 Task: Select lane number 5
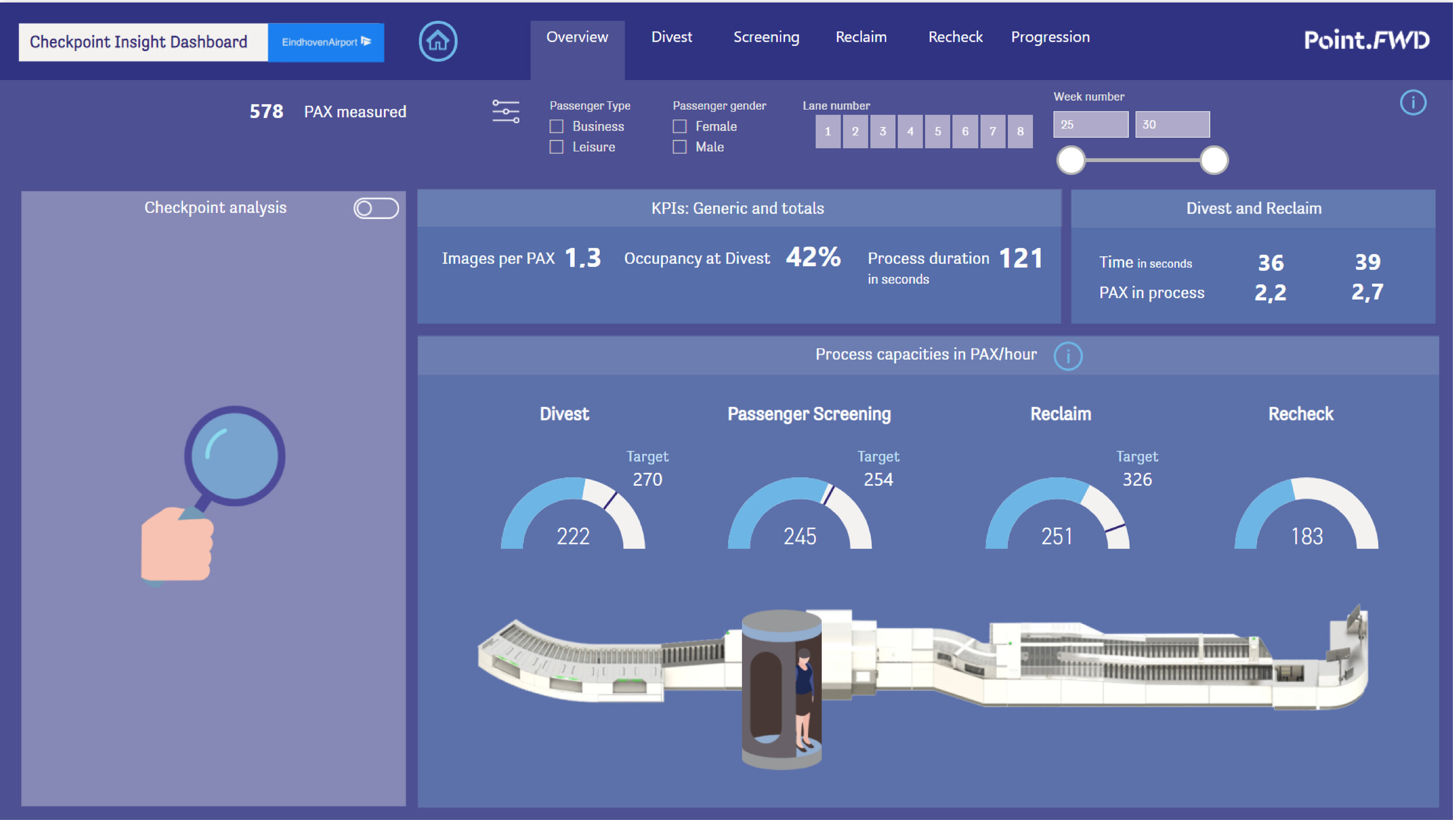pyautogui.click(x=937, y=131)
